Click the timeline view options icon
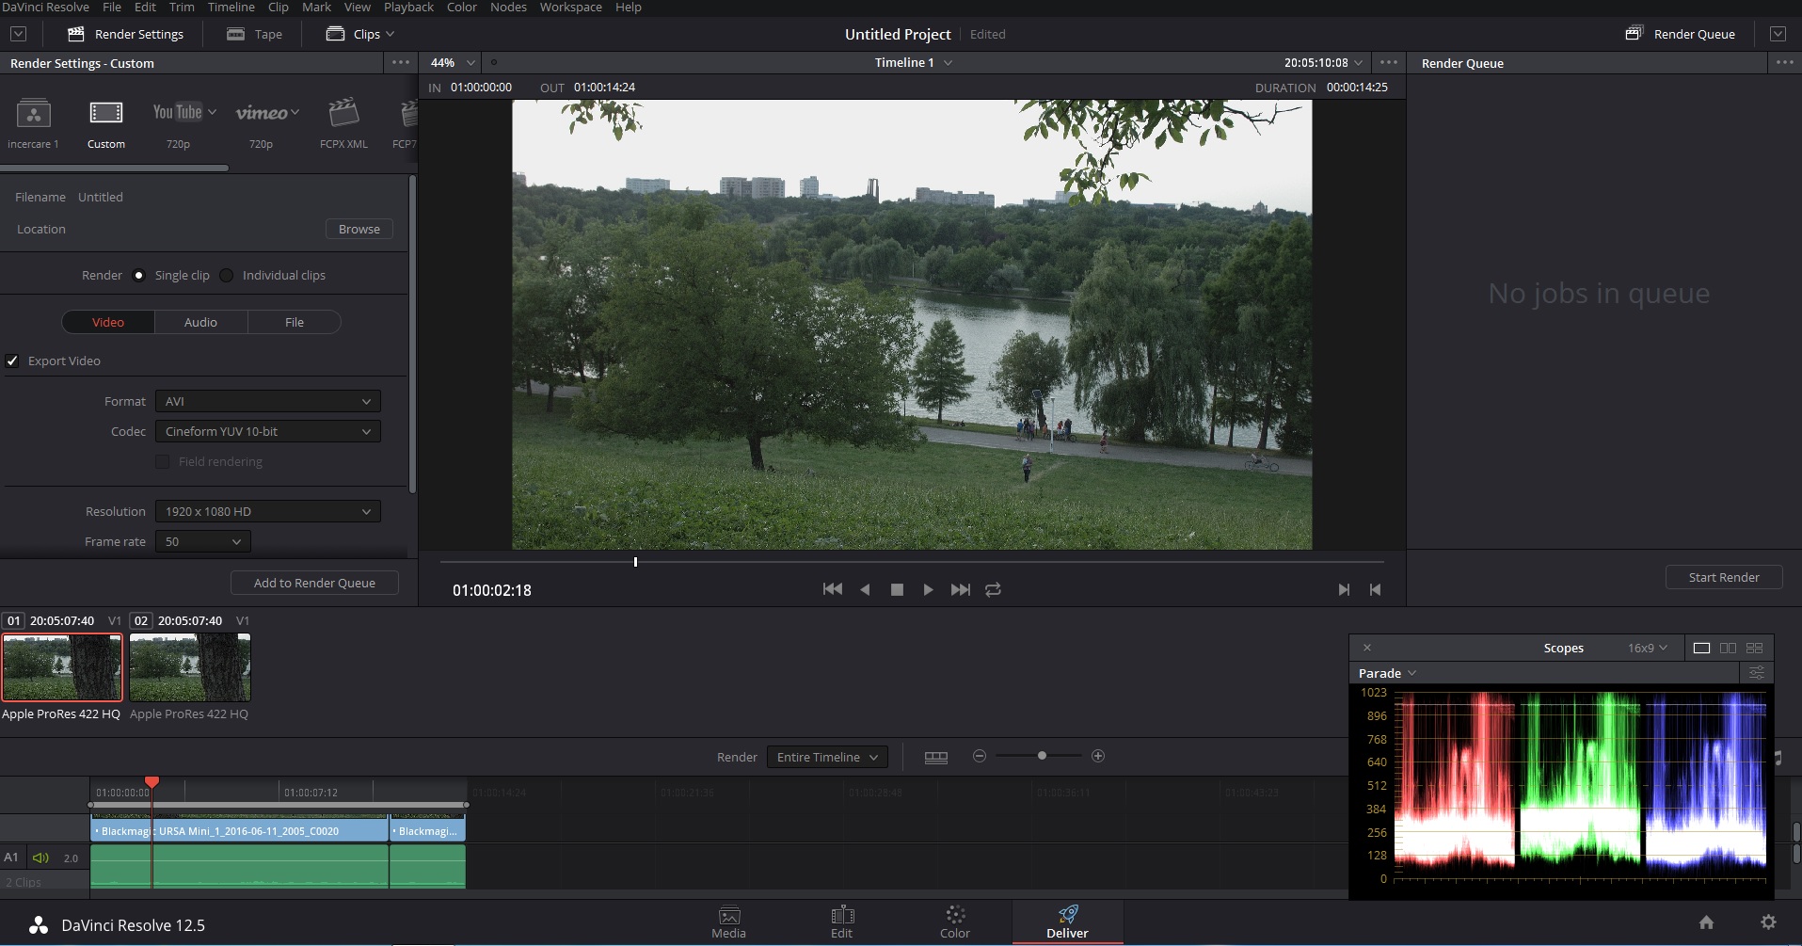This screenshot has width=1802, height=946. pos(936,757)
